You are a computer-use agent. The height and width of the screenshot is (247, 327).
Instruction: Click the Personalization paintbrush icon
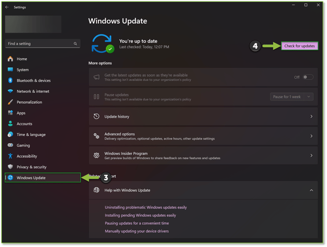(x=10, y=102)
